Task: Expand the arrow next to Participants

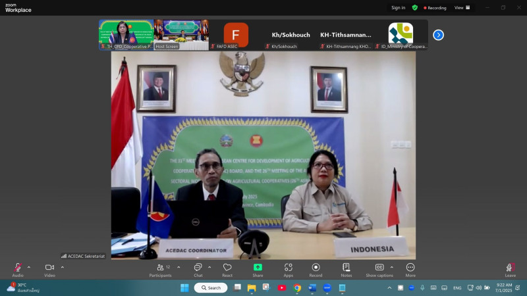Action: (179, 268)
